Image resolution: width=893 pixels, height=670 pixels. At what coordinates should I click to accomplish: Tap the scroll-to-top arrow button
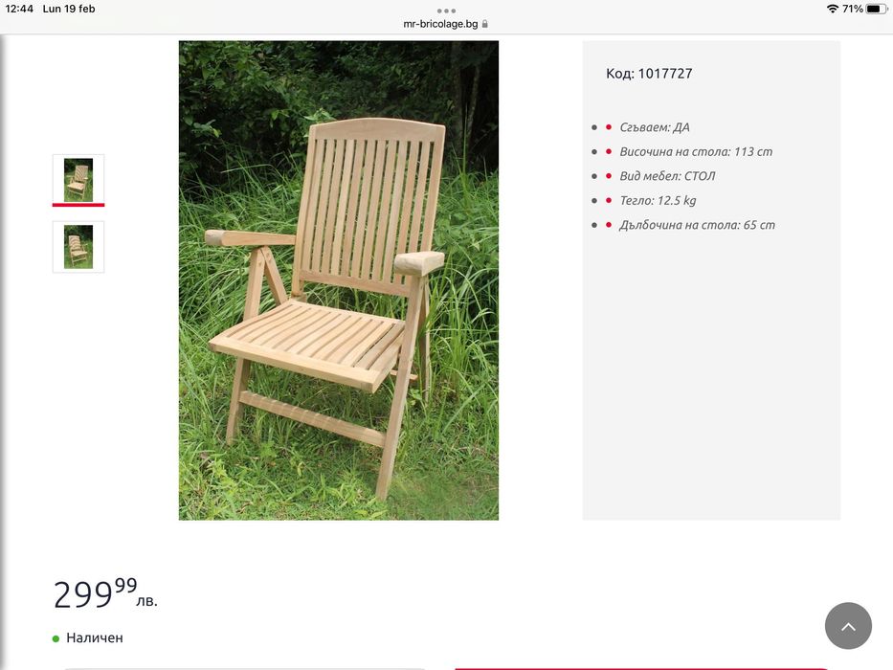coord(848,626)
